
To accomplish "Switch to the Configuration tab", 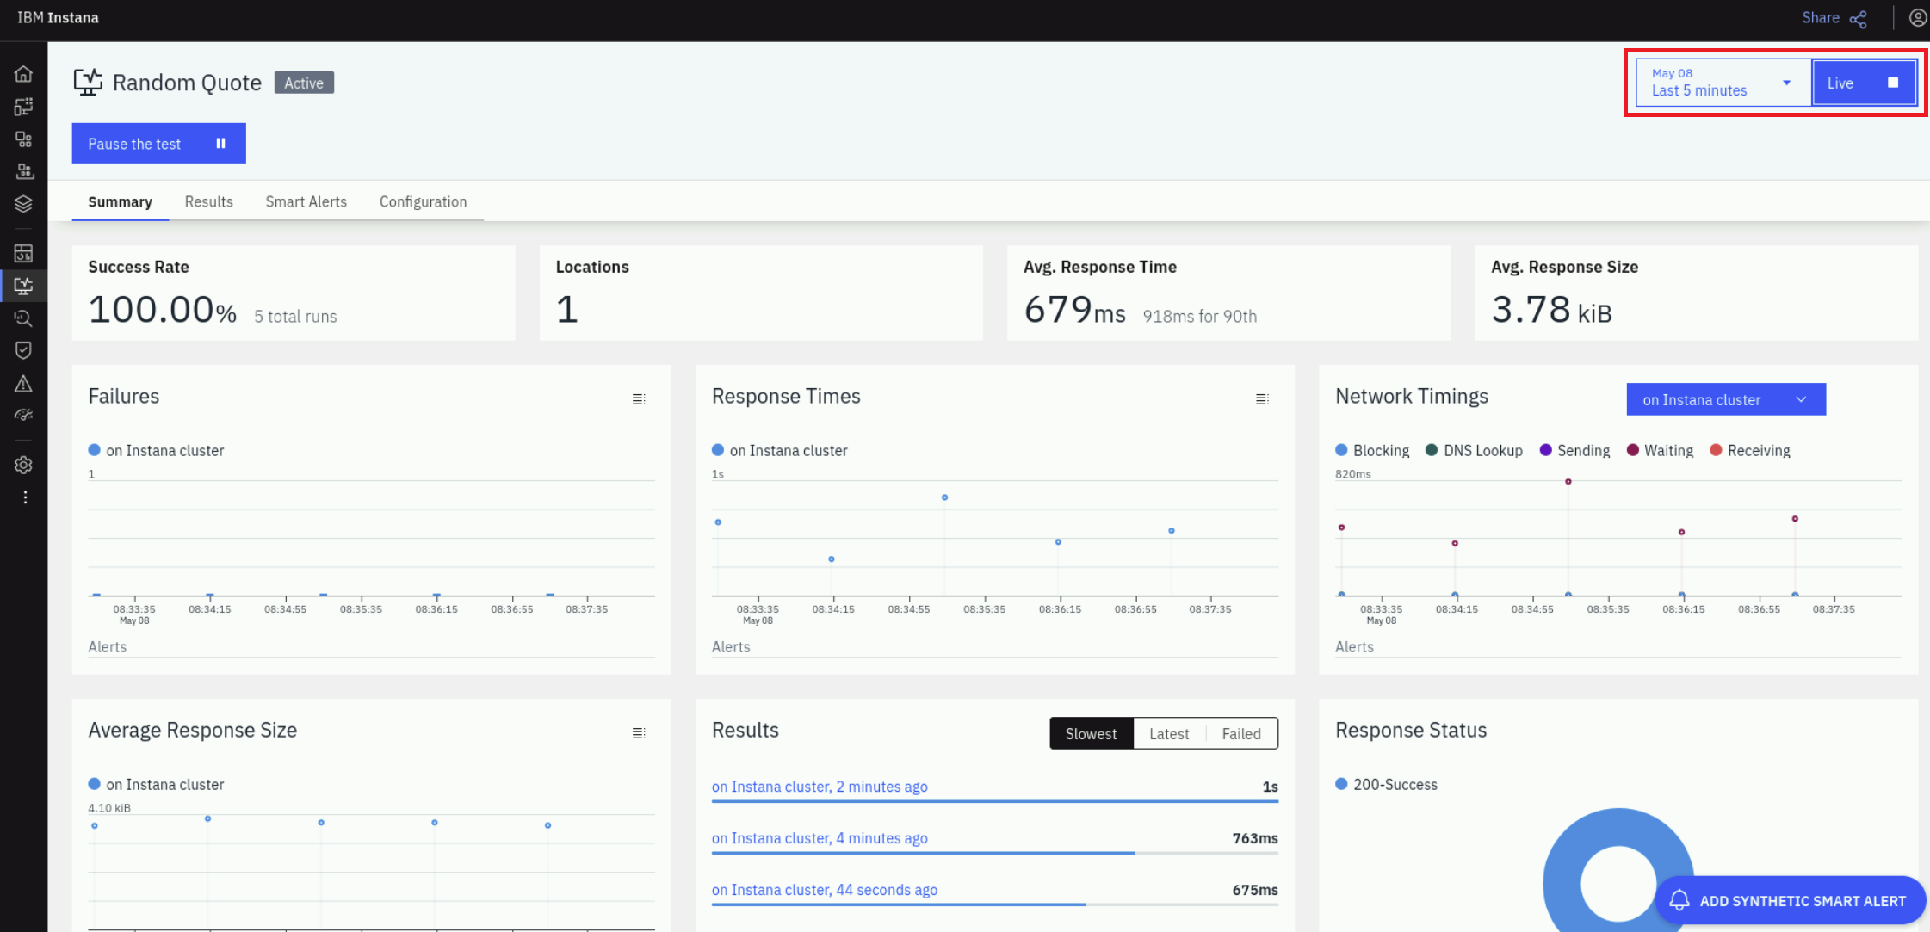I will tap(423, 201).
